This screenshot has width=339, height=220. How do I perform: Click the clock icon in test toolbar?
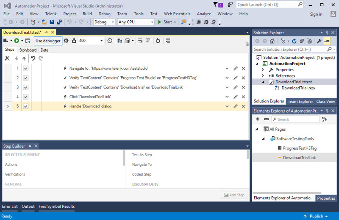tap(110, 41)
